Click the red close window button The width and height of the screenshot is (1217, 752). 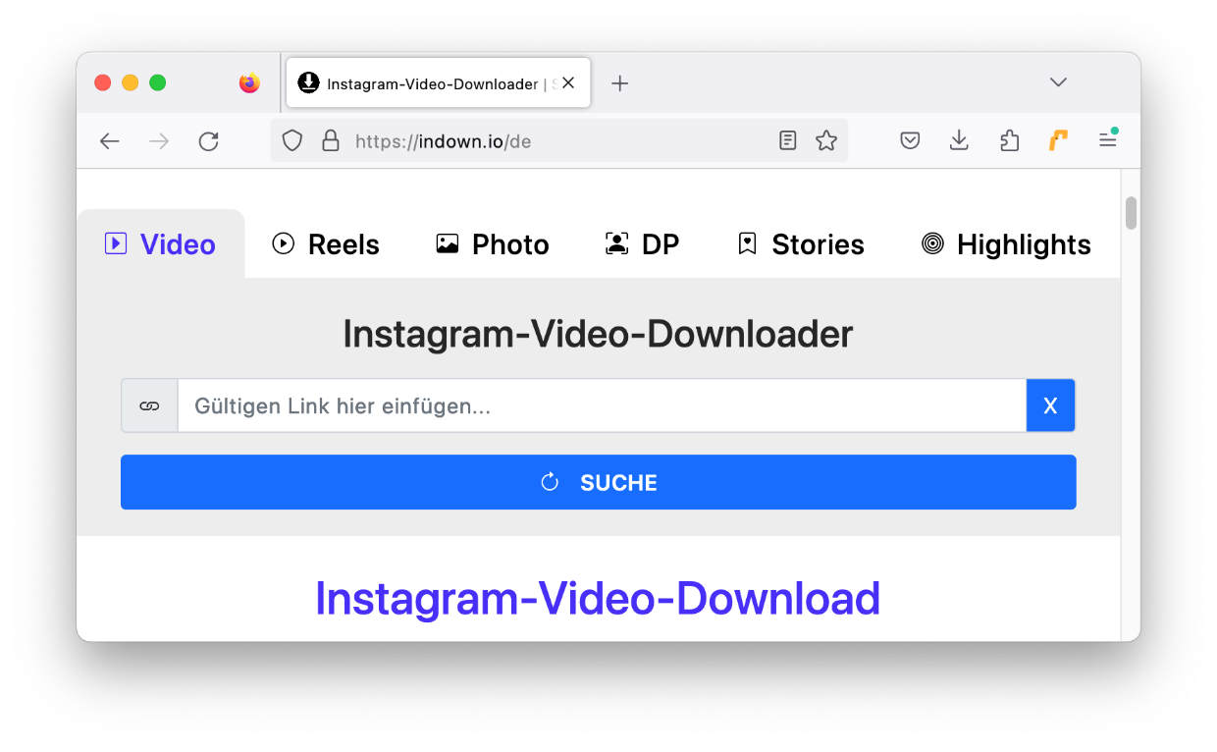(x=102, y=82)
